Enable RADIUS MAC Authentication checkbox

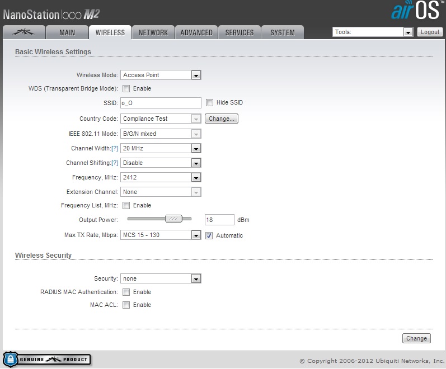[x=126, y=292]
